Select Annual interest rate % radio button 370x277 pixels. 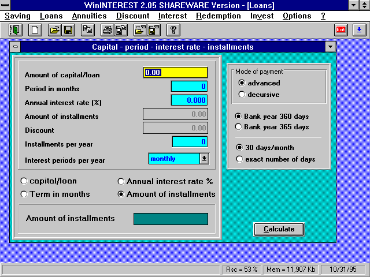tap(121, 181)
